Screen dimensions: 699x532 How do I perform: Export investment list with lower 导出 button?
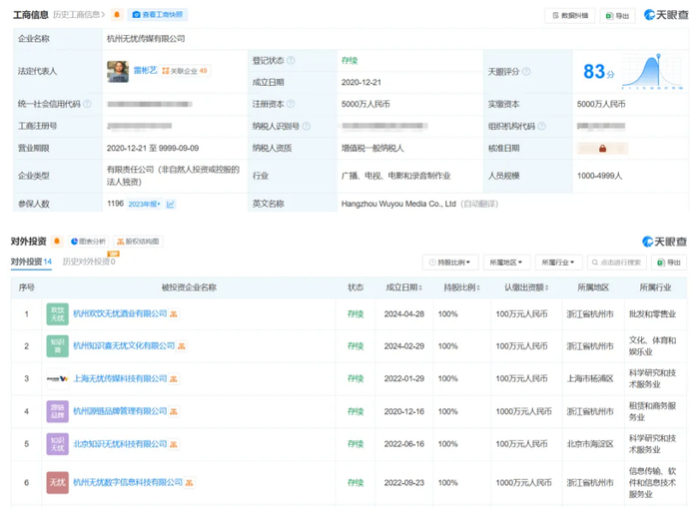[668, 263]
